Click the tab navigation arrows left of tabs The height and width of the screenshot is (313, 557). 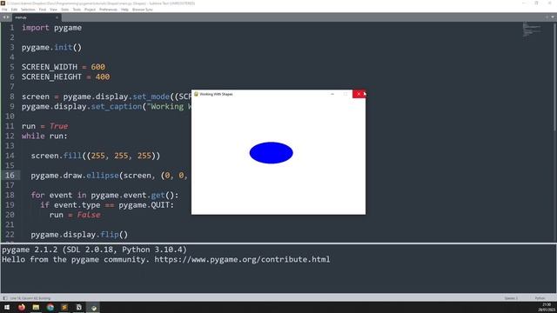(6, 17)
